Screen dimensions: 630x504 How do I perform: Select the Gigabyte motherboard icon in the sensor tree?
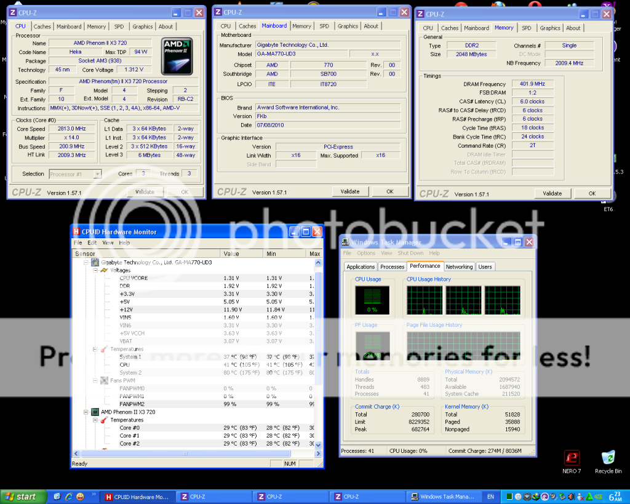click(95, 262)
